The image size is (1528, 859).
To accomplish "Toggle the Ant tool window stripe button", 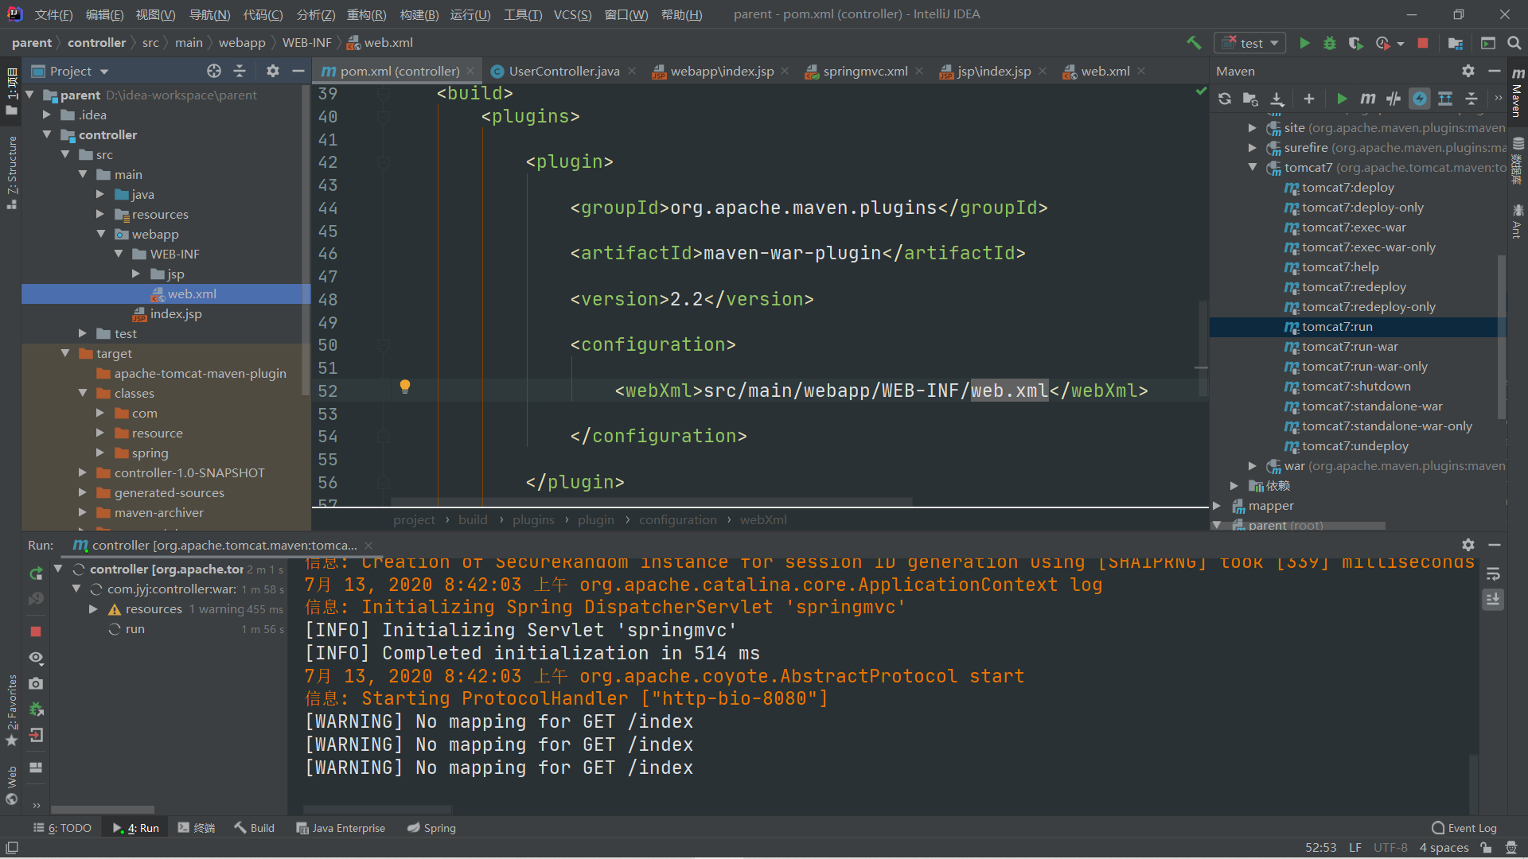I will [1518, 222].
